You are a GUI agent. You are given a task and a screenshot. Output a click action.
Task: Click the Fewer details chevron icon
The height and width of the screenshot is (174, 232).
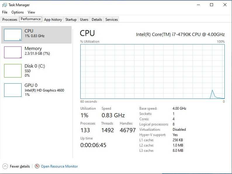tap(5, 166)
